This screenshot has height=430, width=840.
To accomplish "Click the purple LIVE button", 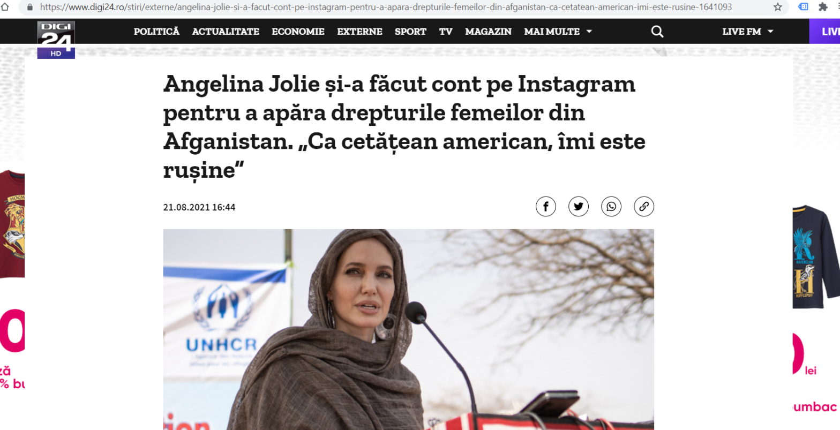I will tap(824, 32).
